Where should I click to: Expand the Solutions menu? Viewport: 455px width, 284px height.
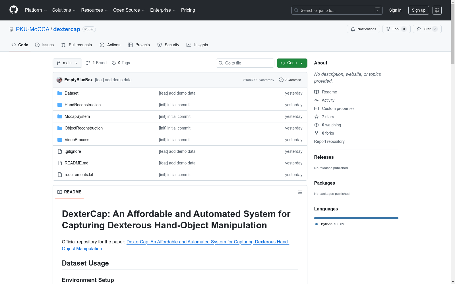(x=64, y=10)
